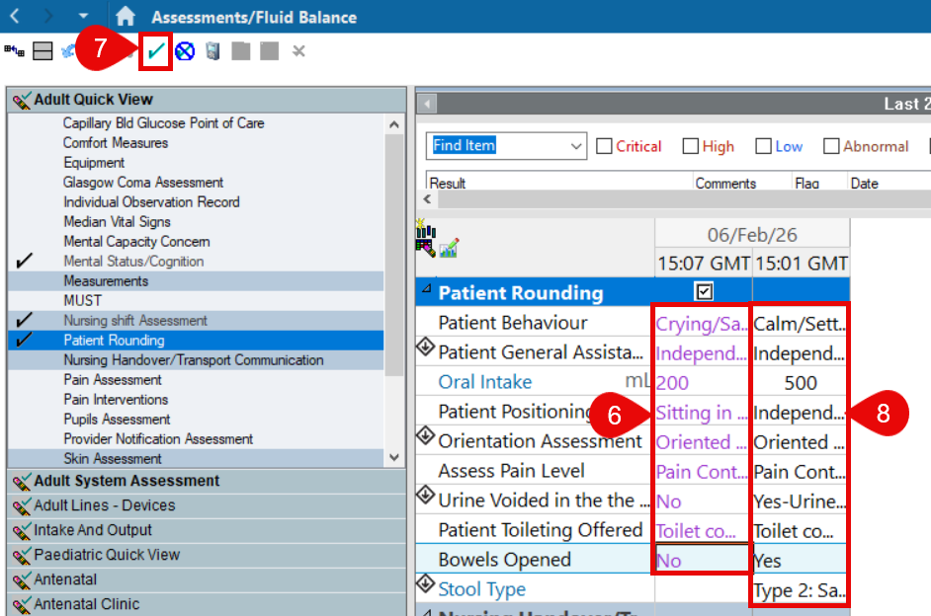Click the device calculator toolbar icon
Image resolution: width=931 pixels, height=616 pixels.
click(x=212, y=51)
